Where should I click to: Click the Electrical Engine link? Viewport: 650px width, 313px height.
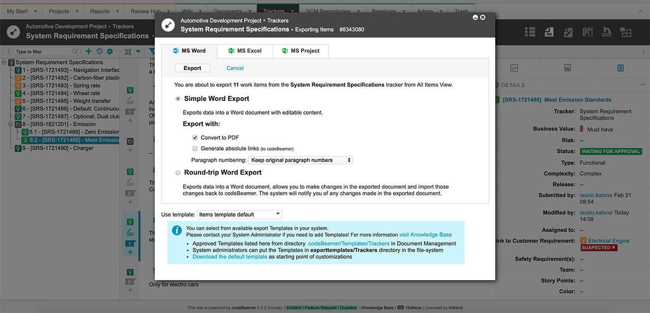(609, 241)
